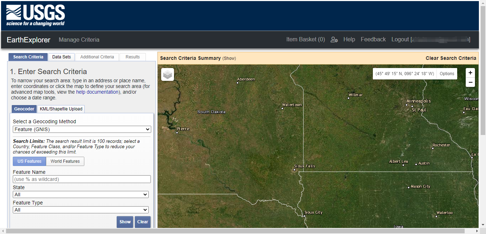This screenshot has width=486, height=234.
Task: Open map coordinate Options
Action: (x=447, y=74)
